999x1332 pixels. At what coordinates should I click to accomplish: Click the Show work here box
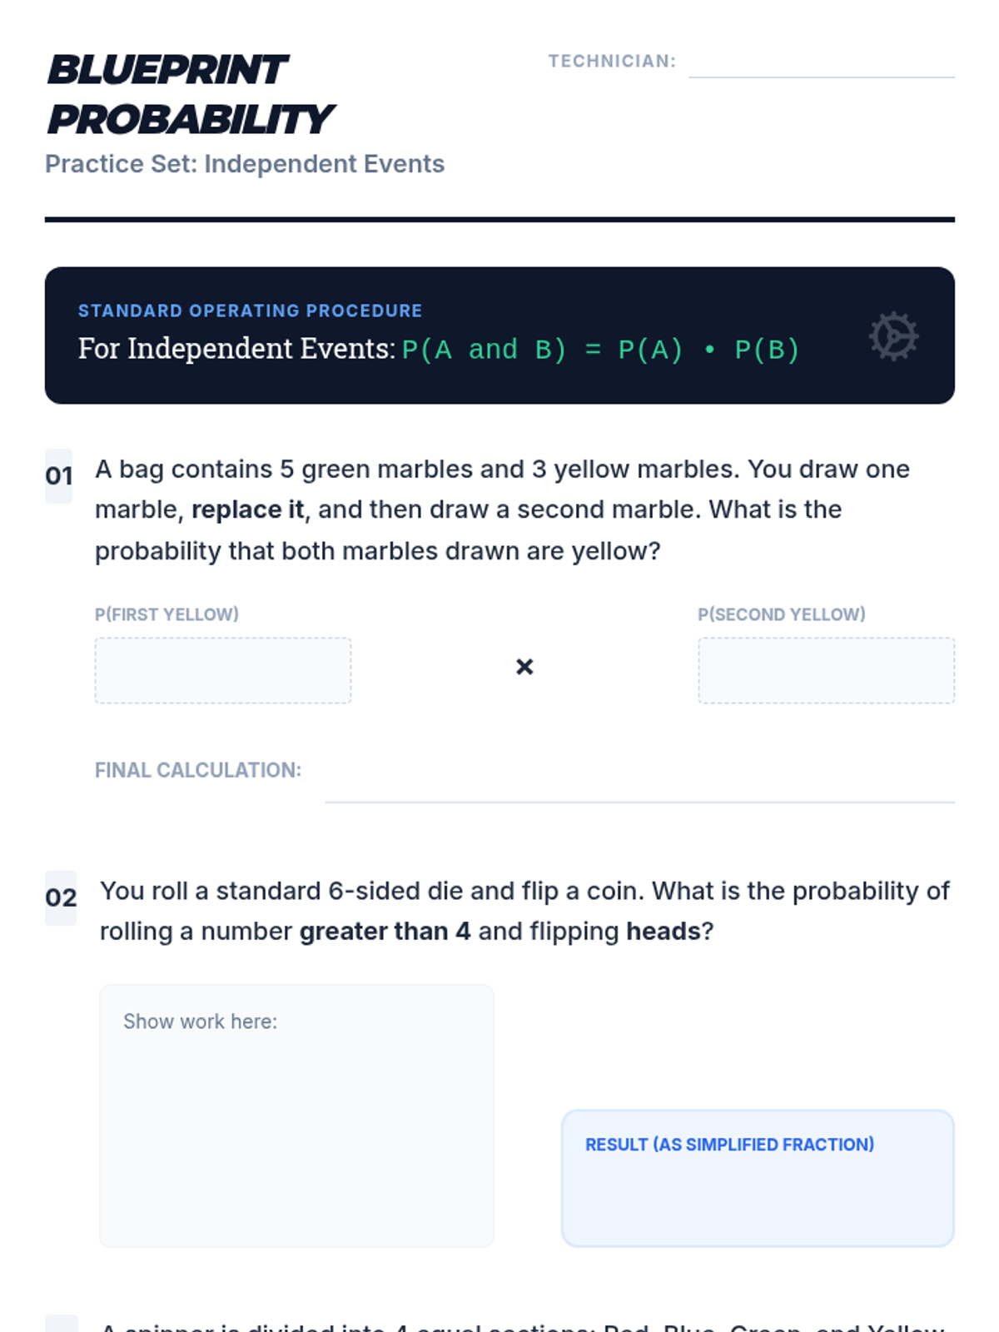click(x=296, y=1116)
